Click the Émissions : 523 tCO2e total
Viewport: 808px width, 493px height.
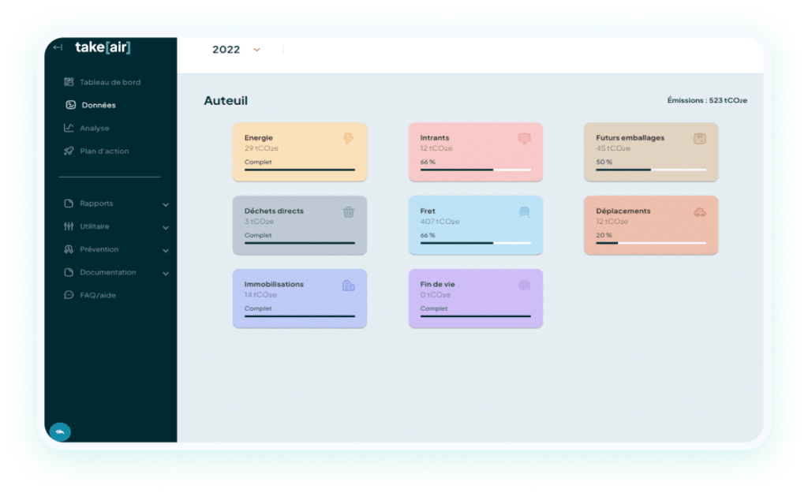pyautogui.click(x=707, y=100)
